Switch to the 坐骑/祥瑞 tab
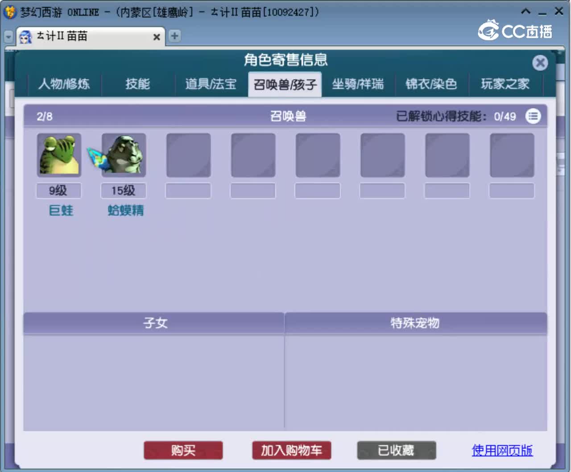571x472 pixels. (358, 84)
